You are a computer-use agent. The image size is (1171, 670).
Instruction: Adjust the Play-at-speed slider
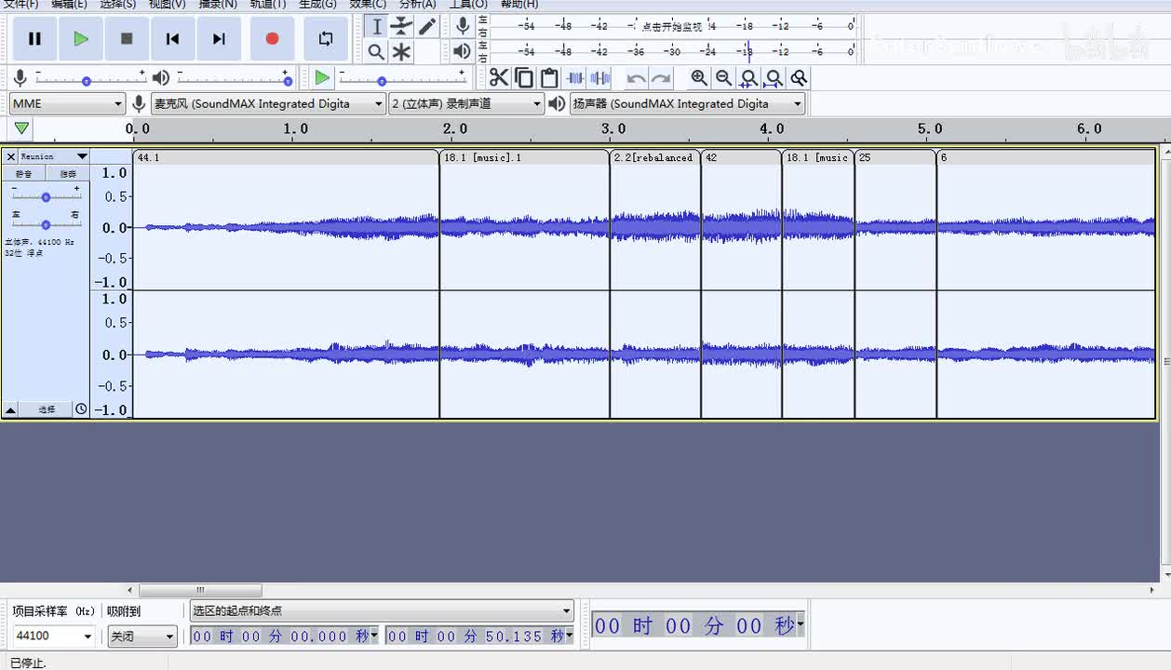403,79
